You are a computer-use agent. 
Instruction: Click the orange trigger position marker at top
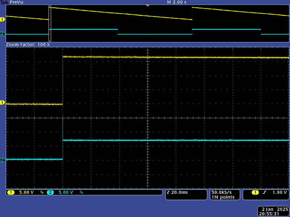[x=147, y=5]
